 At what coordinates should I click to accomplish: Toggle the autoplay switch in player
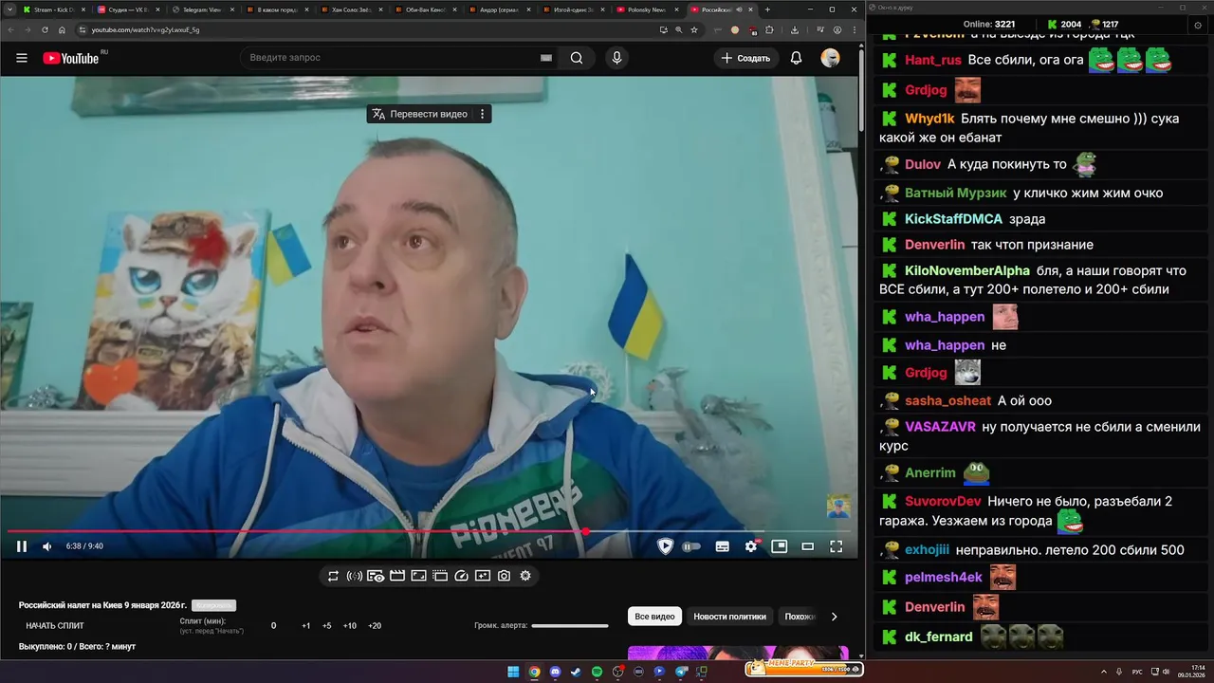[x=691, y=546]
